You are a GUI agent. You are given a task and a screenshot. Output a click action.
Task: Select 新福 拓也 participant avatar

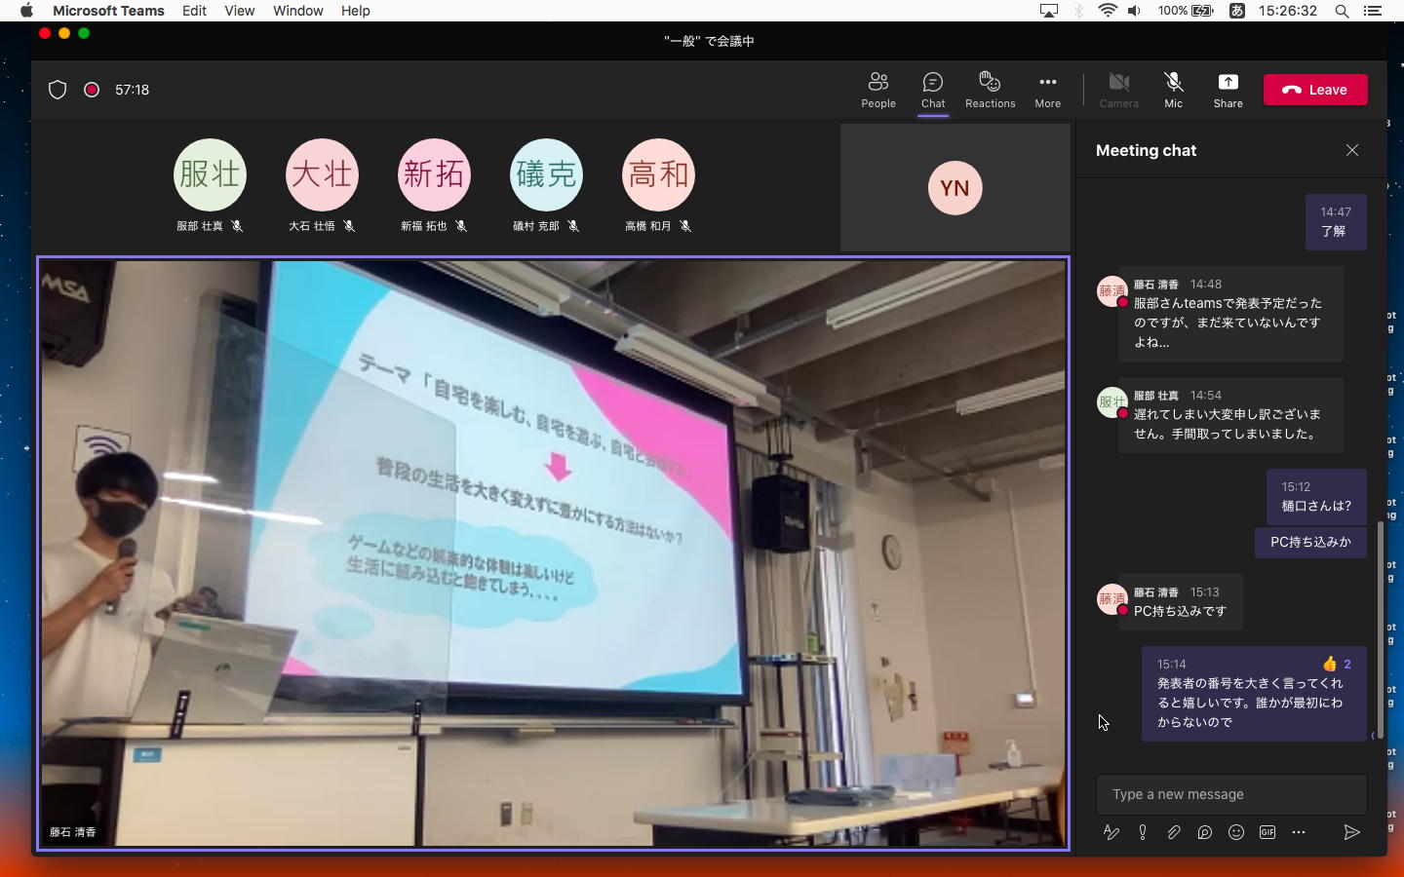(434, 175)
